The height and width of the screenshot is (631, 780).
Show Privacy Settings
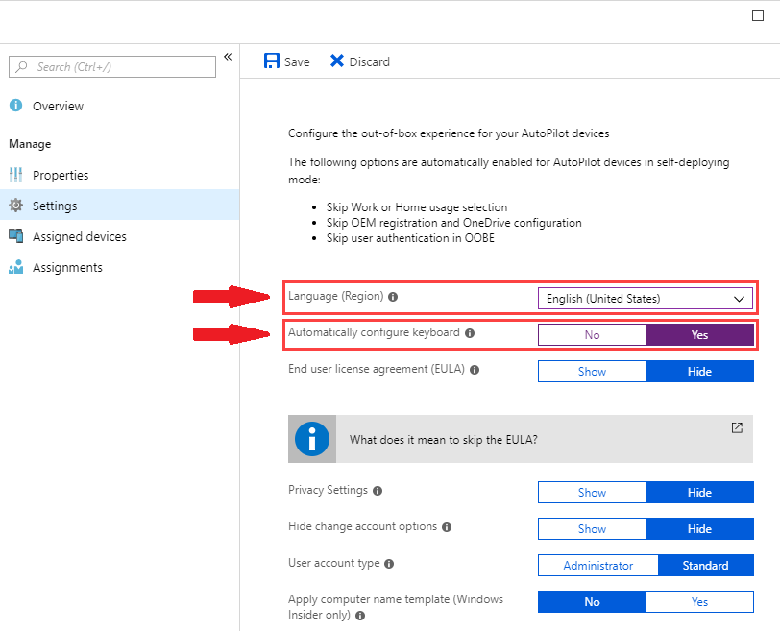pyautogui.click(x=591, y=492)
